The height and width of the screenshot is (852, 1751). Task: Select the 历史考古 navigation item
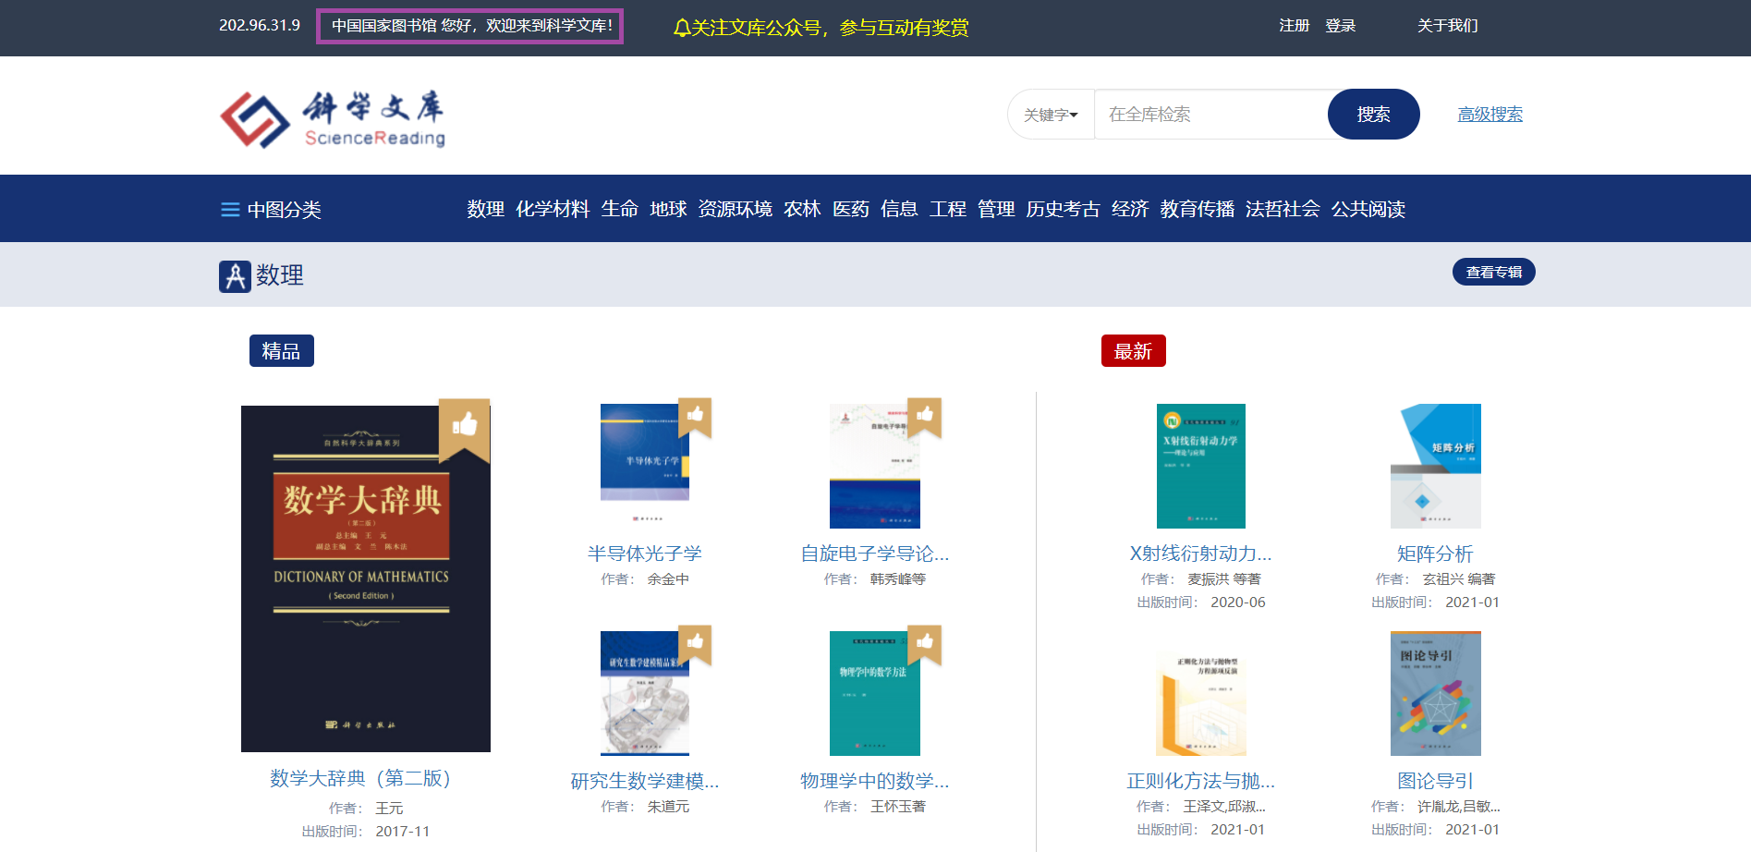click(1063, 210)
